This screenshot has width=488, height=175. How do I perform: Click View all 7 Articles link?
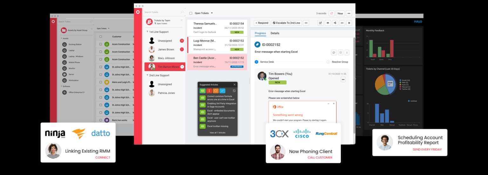[217, 133]
